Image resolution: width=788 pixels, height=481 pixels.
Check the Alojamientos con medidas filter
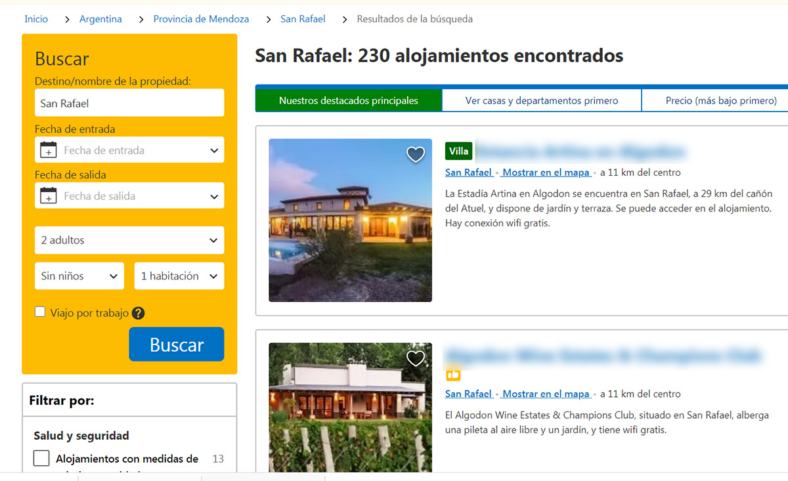click(41, 458)
